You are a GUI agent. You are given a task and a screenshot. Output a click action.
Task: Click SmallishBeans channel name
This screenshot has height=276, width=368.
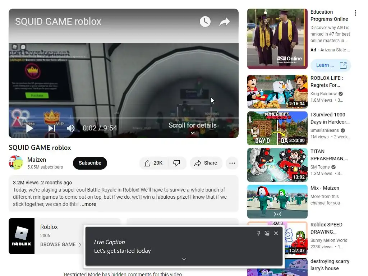point(325,130)
